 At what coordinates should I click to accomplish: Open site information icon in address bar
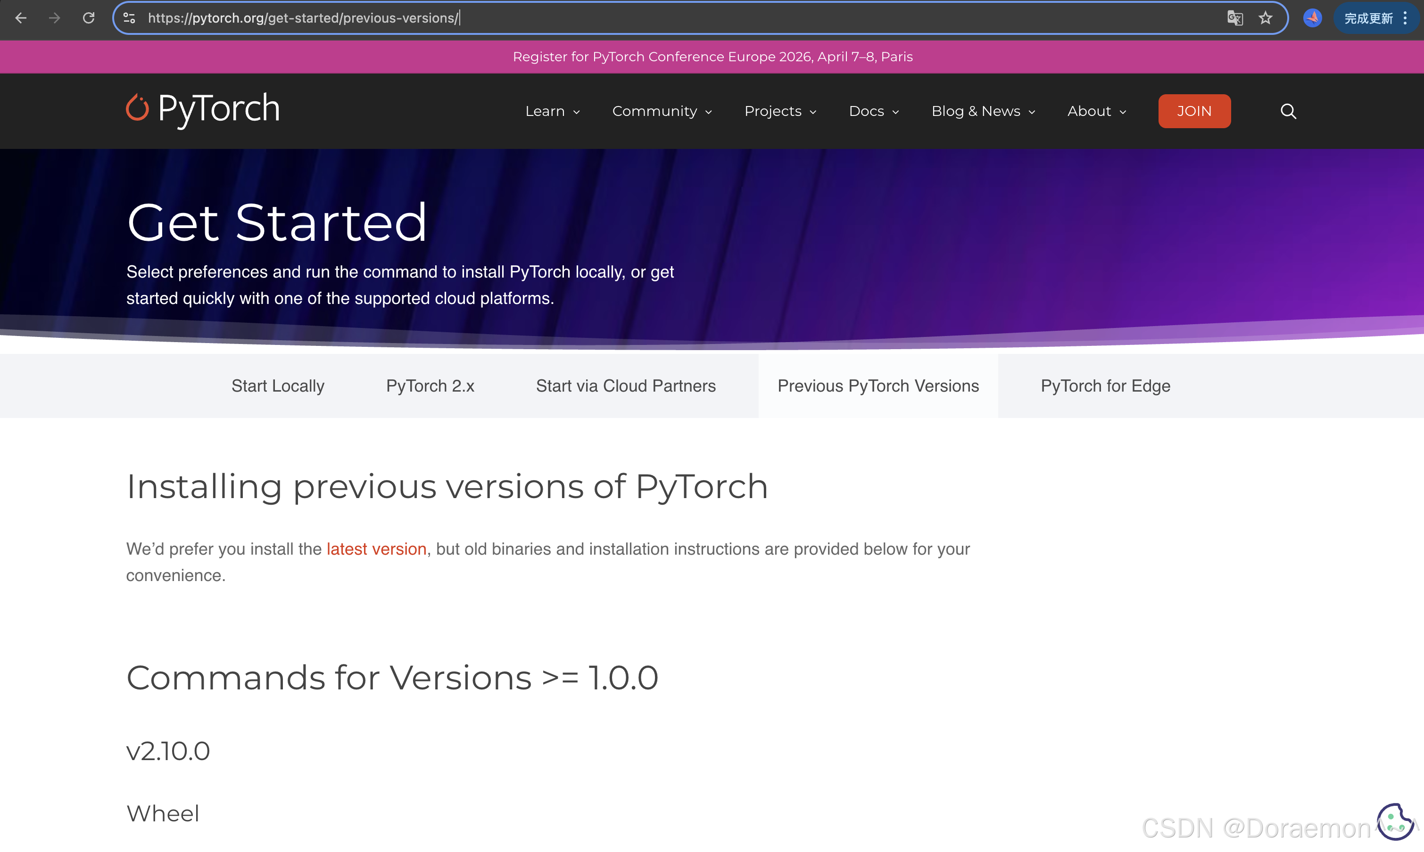click(x=129, y=18)
